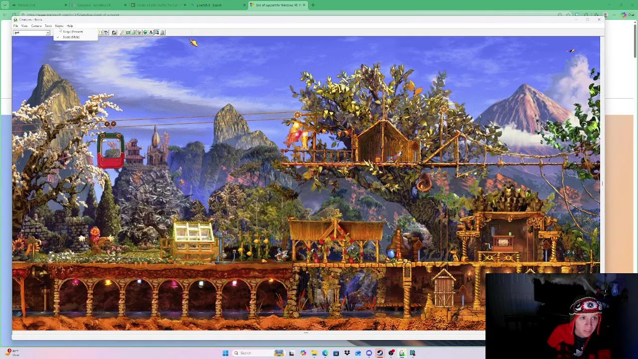Open the File menu in Creatures
Image resolution: width=638 pixels, height=359 pixels.
(15, 26)
